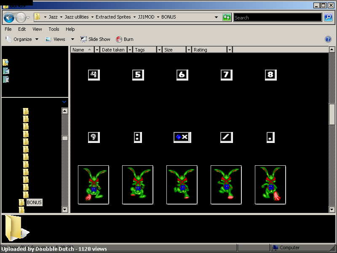The height and width of the screenshot is (253, 337).
Task: Select the slash character sprite thumbnail
Action: (x=227, y=137)
